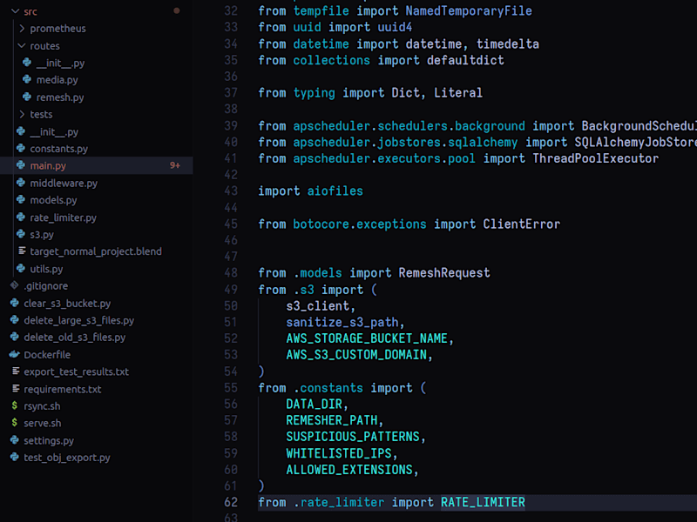The image size is (697, 522).
Task: Click Python icon next to rate_limiter.py
Action: click(21, 217)
